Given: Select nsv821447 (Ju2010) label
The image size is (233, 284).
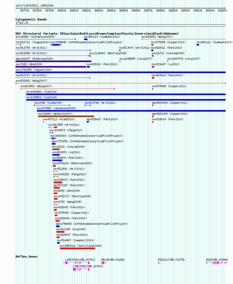Looking at the screenshot, I should 166,64.
